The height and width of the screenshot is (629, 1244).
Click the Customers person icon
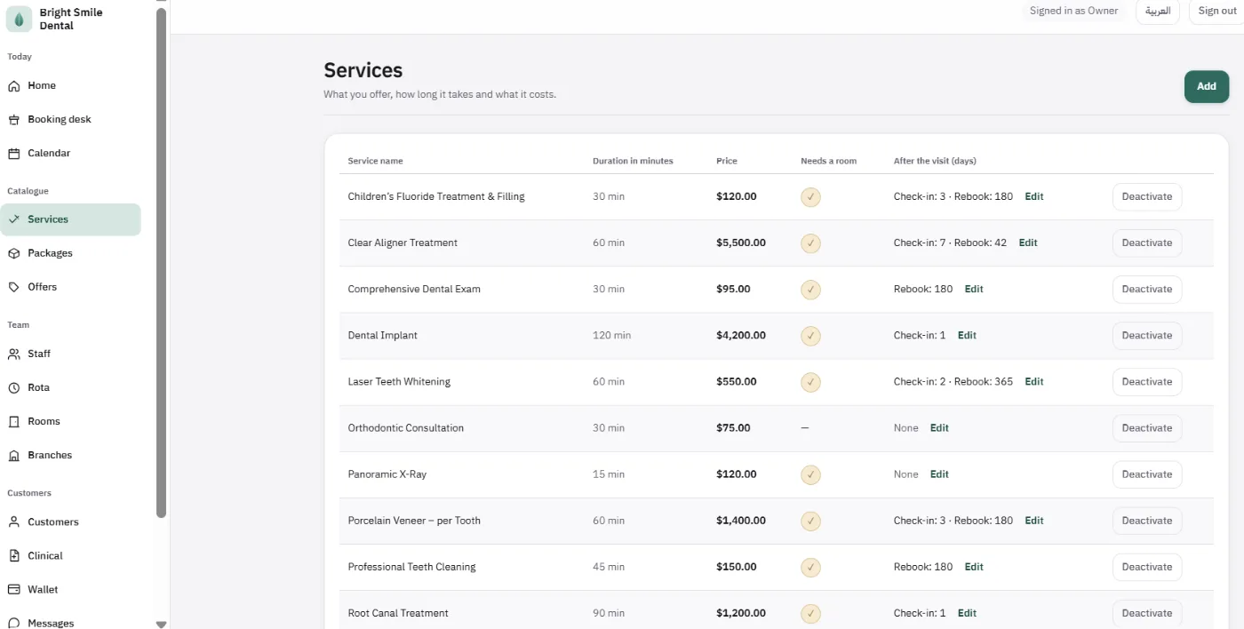[x=13, y=522]
